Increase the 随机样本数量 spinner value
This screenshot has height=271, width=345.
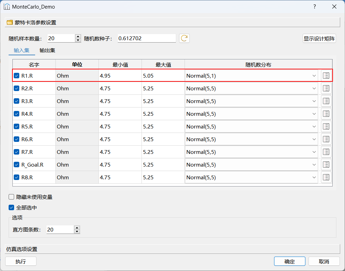click(x=78, y=36)
